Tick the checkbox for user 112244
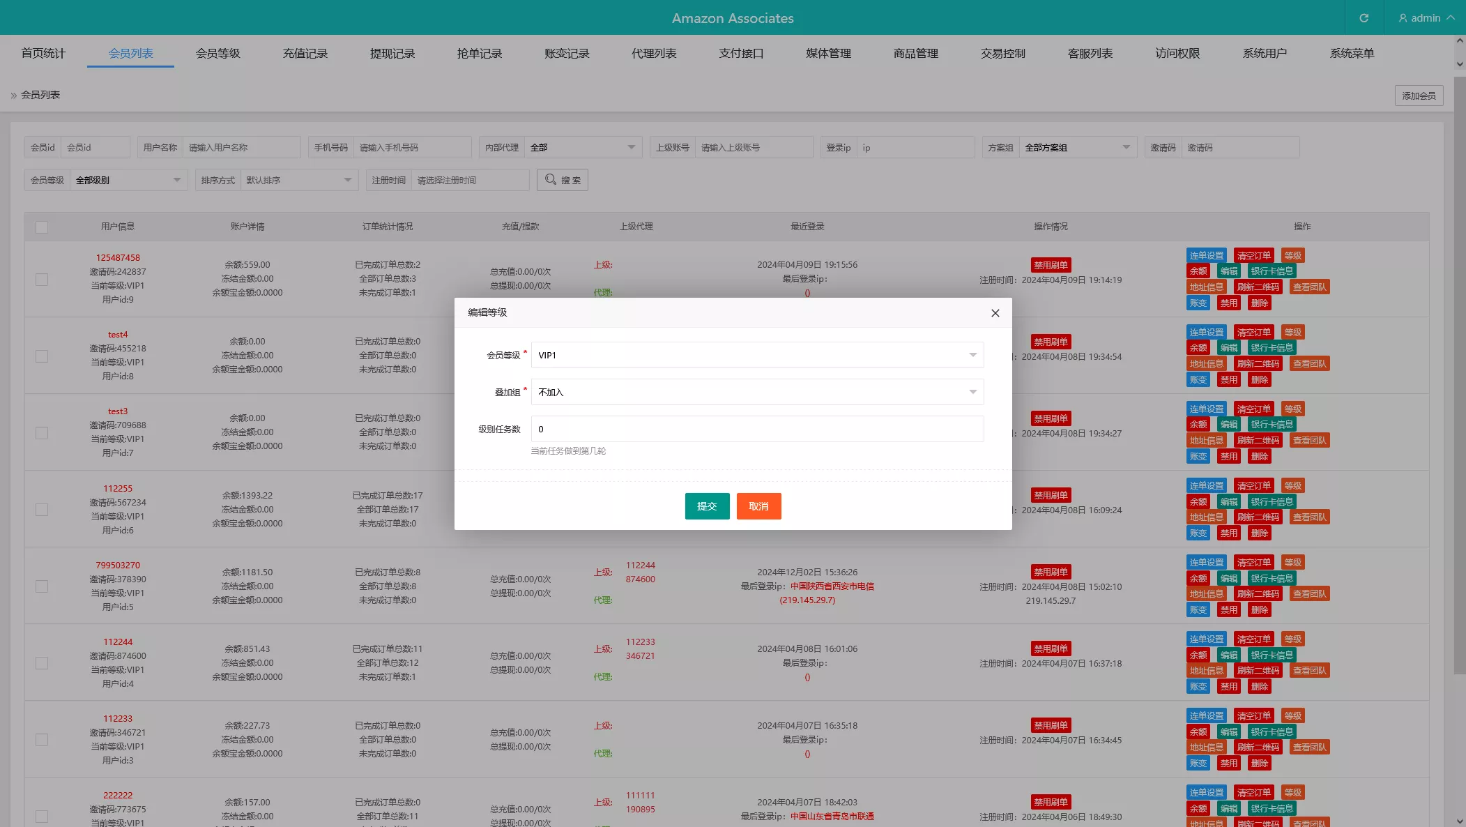The height and width of the screenshot is (827, 1466). click(42, 663)
